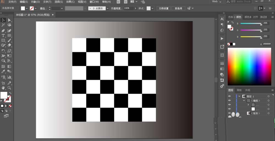Switch to the 外观 tab

coord(248,90)
